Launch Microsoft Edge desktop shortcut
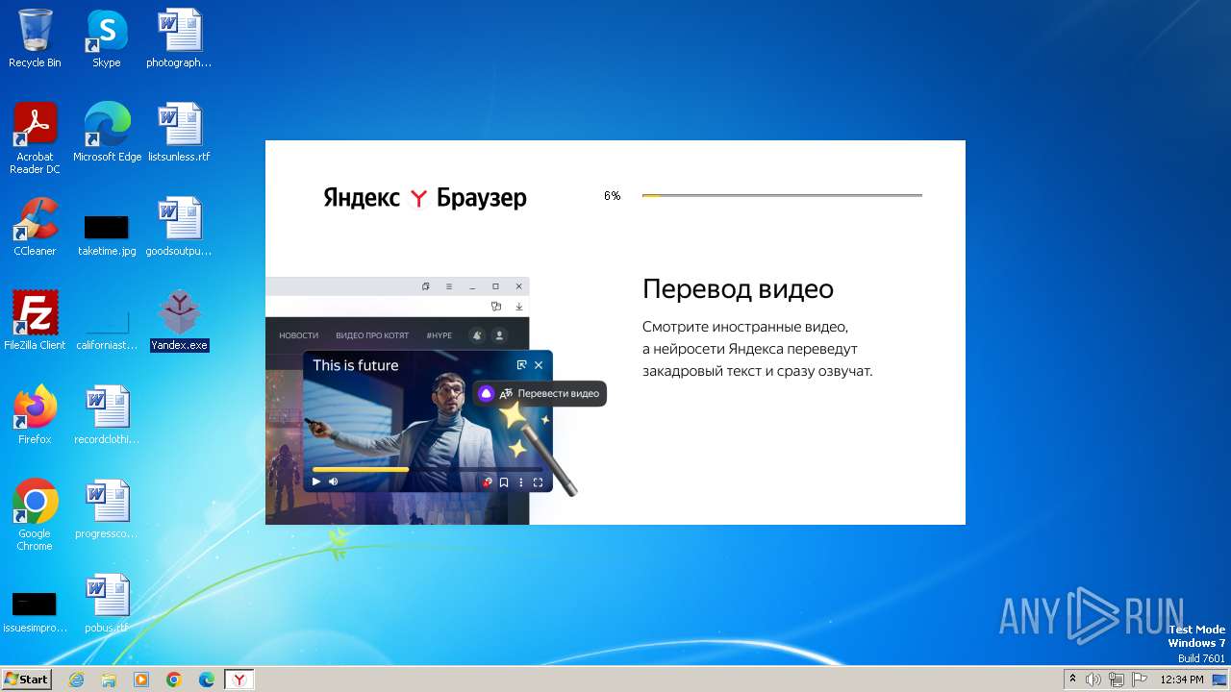The height and width of the screenshot is (692, 1231). pyautogui.click(x=107, y=132)
